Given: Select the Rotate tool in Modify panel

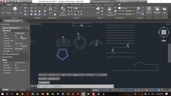Looking at the screenshot, I should coord(35,8).
